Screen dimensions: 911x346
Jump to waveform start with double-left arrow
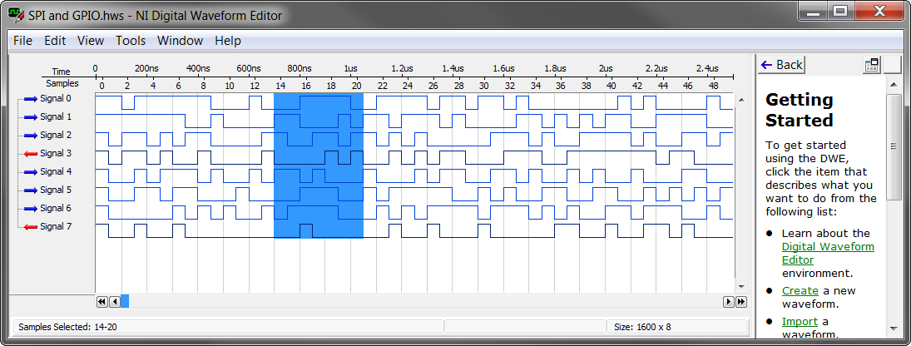[x=102, y=301]
